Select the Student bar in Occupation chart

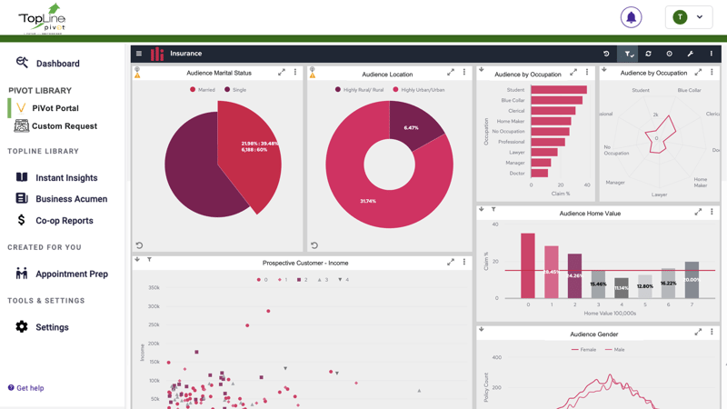click(x=559, y=89)
